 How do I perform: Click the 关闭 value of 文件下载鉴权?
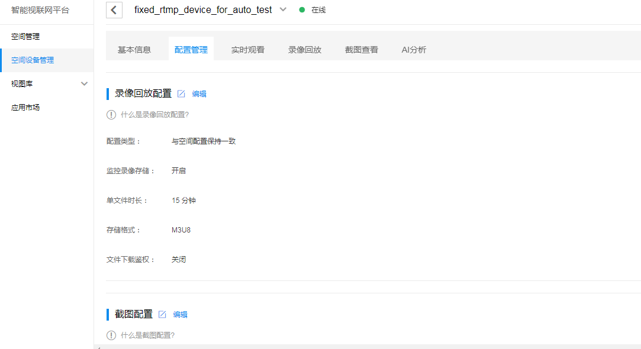(x=179, y=260)
